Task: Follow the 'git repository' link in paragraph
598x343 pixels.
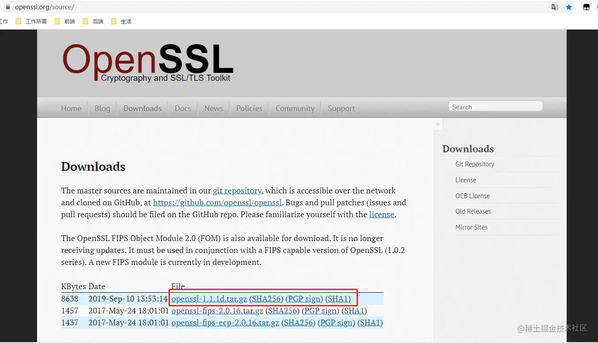Action: [x=237, y=191]
